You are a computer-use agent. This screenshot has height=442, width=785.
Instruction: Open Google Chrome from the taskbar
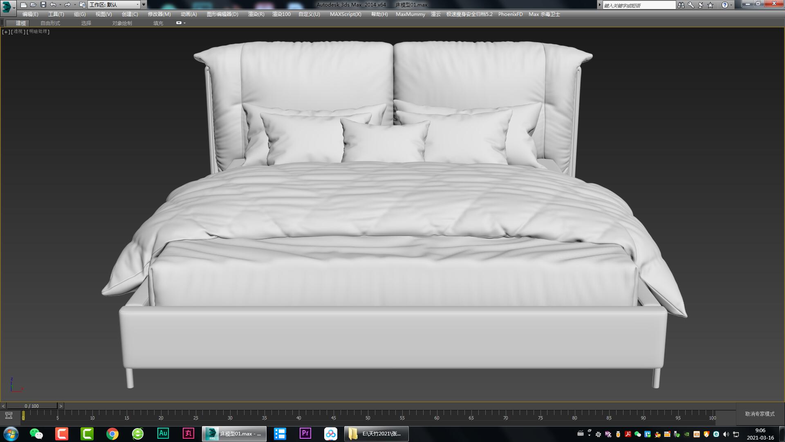(113, 433)
